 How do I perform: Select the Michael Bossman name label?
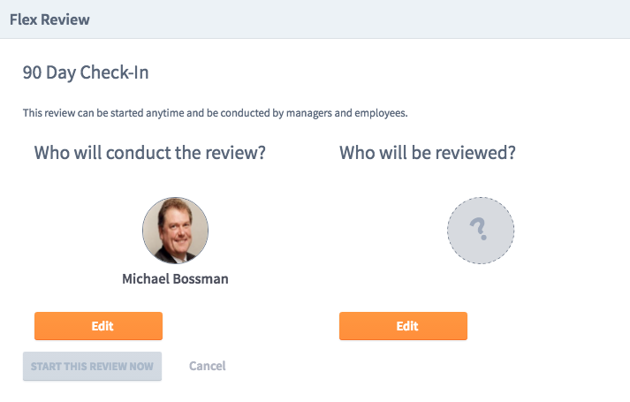[175, 278]
